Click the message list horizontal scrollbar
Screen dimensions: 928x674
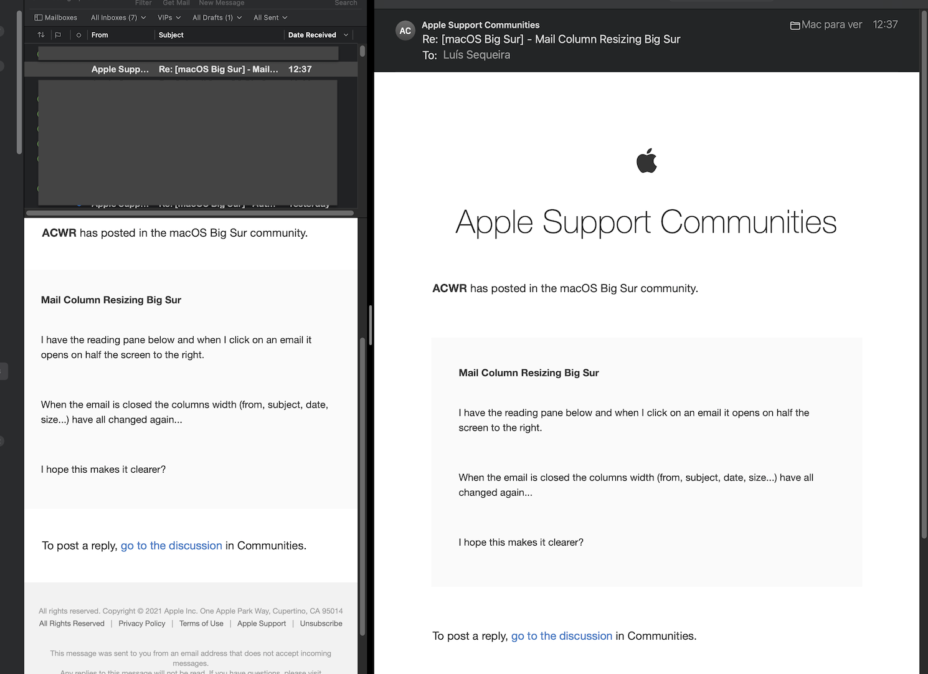[x=190, y=212]
